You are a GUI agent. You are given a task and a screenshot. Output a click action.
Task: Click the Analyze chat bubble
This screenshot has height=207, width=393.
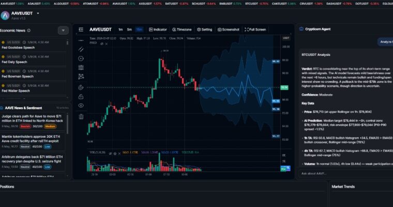coord(385,42)
